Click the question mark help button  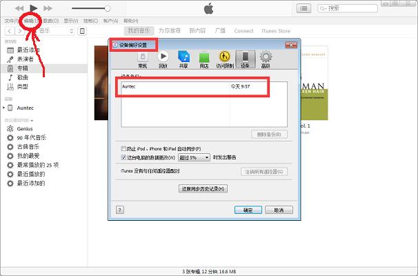120,210
